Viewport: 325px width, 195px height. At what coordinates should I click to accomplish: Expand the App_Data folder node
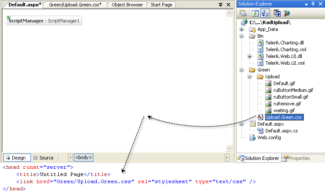(x=242, y=29)
